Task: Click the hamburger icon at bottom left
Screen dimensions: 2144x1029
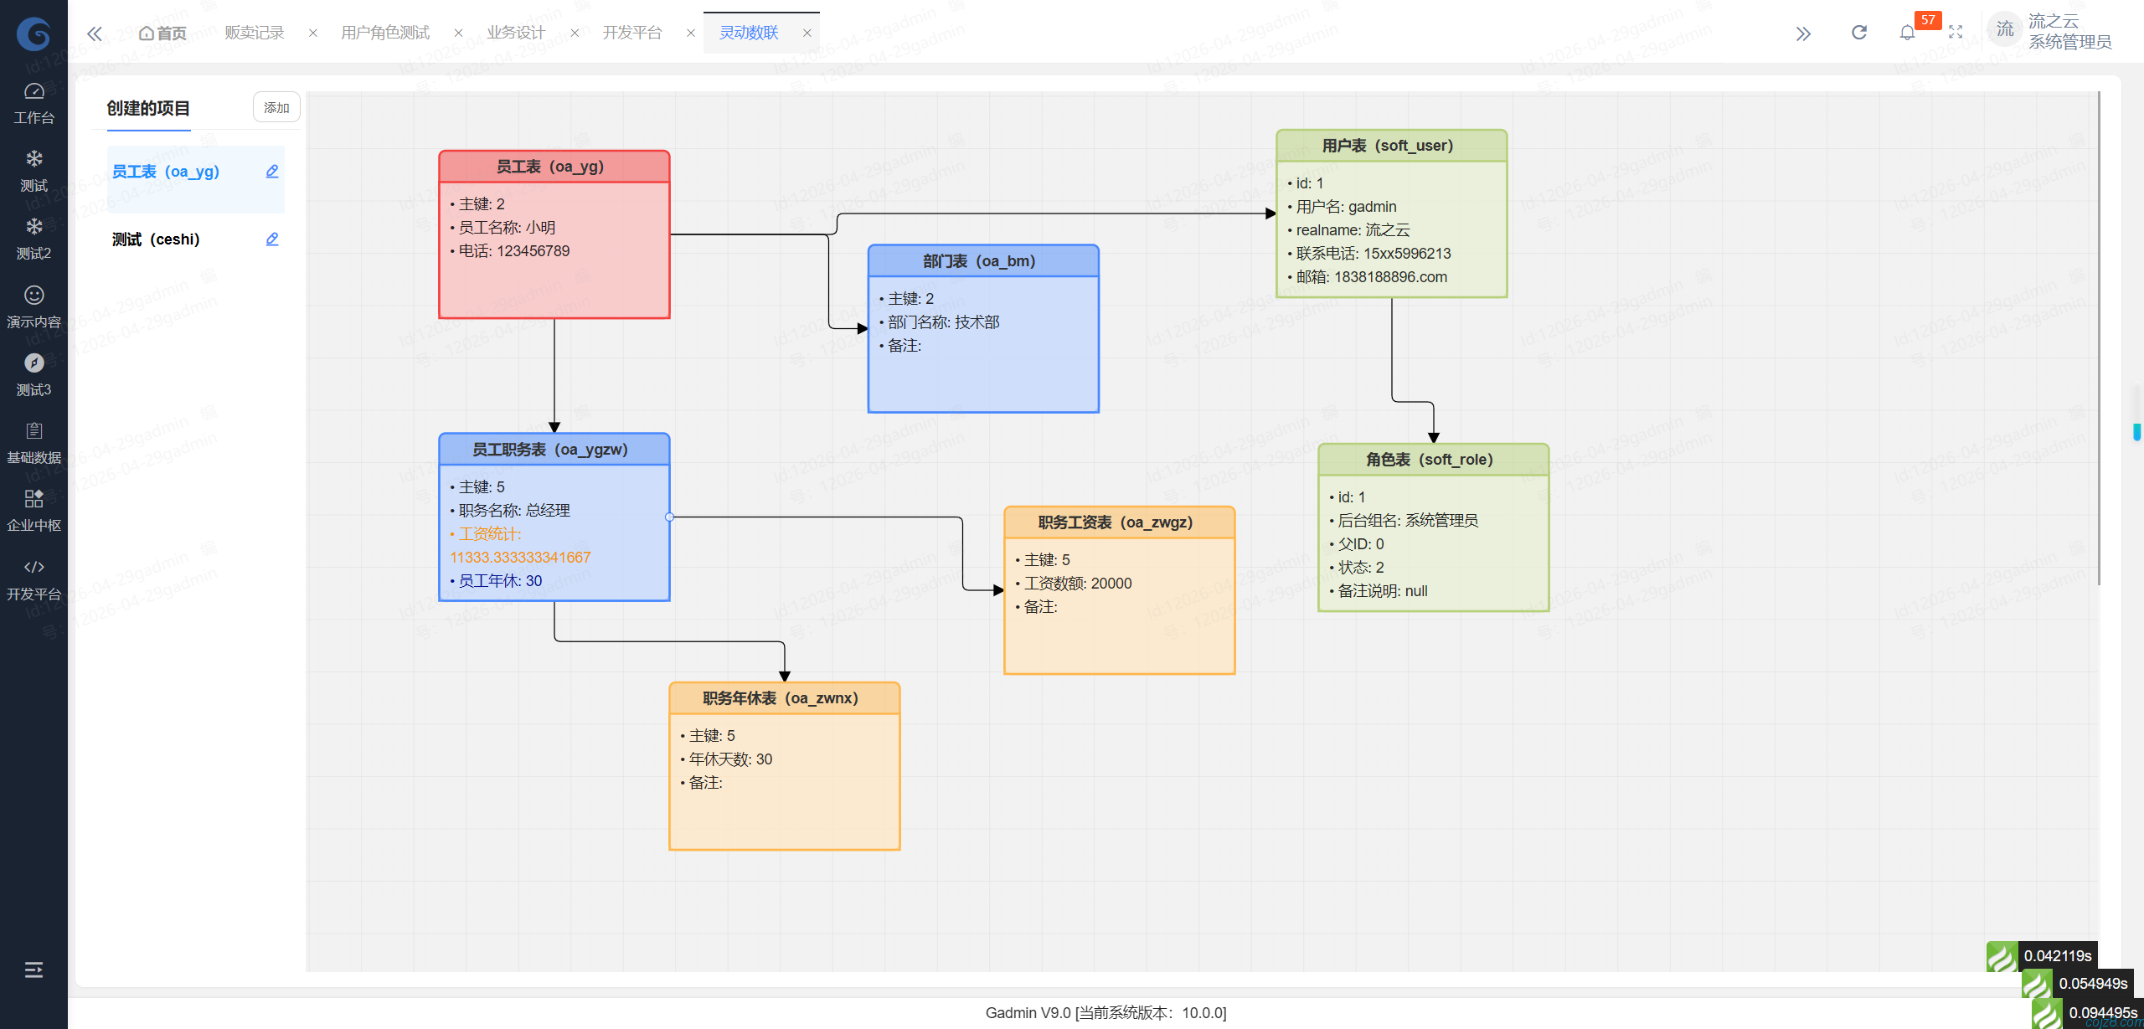Action: 33,970
